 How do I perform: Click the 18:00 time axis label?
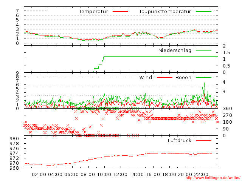(x=169, y=175)
